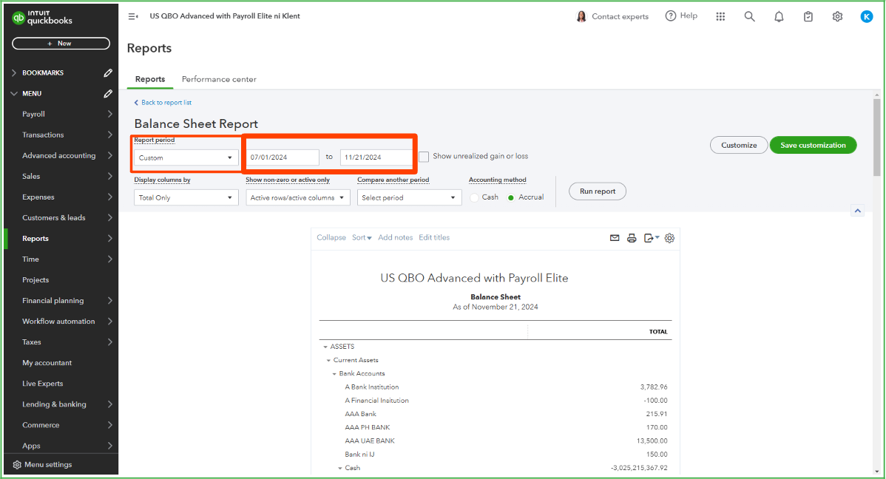Screen dimensions: 886x479
Task: Open the apps grid icon
Action: point(720,16)
